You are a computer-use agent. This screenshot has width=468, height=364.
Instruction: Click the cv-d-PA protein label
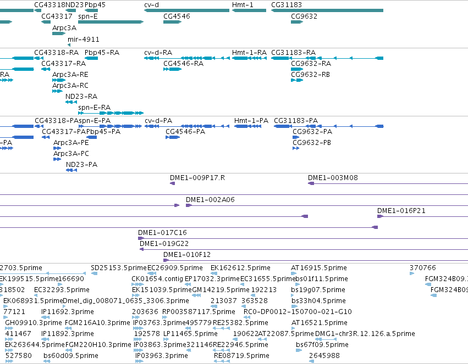pos(158,121)
